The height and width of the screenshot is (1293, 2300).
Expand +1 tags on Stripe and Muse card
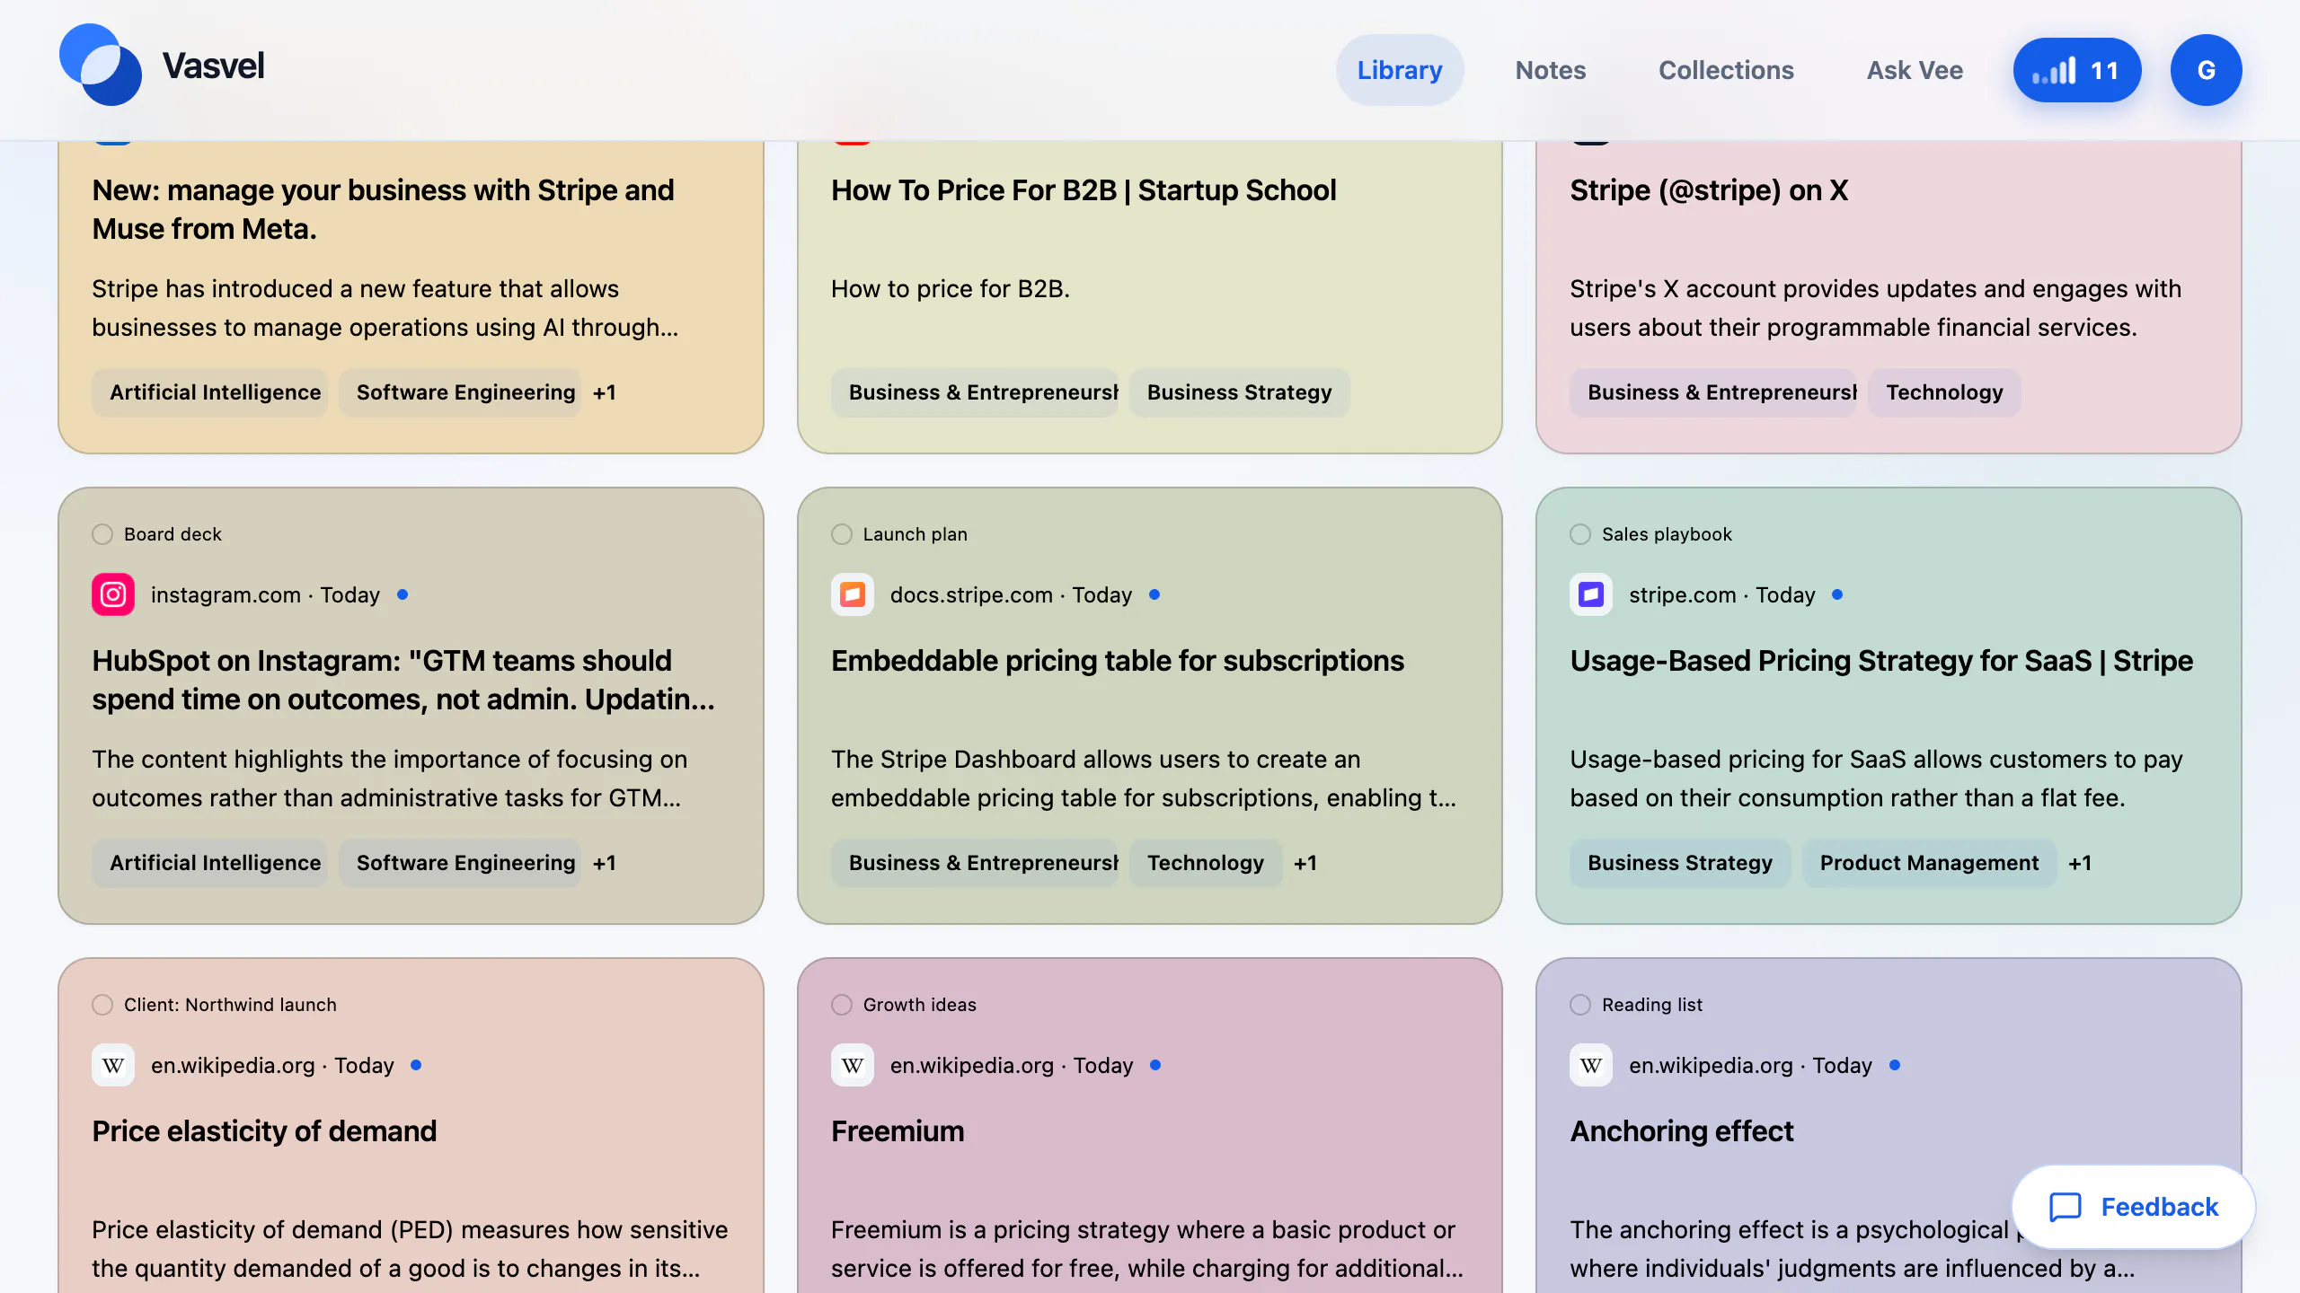(605, 392)
